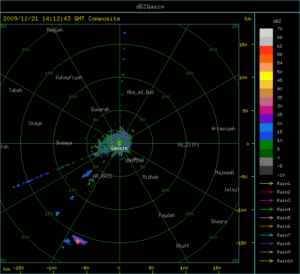Select the blue 10 dBZ color swatch
This screenshot has width=300, height=274.
[x=266, y=136]
